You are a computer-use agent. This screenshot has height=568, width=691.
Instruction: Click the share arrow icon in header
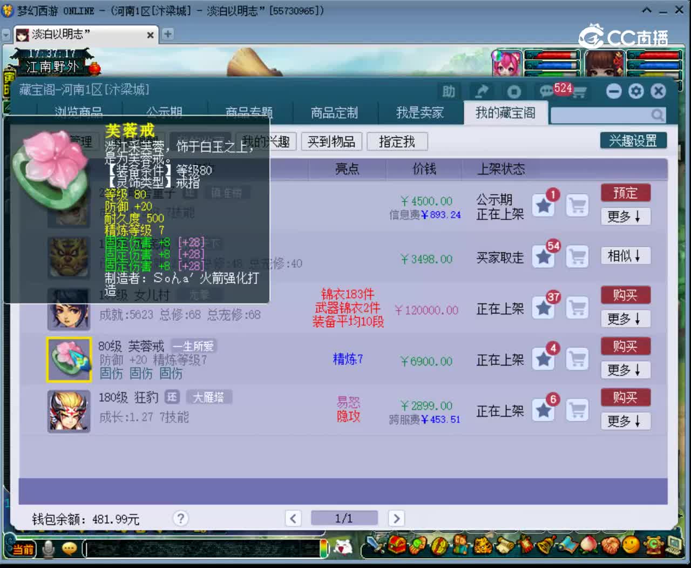click(x=482, y=91)
